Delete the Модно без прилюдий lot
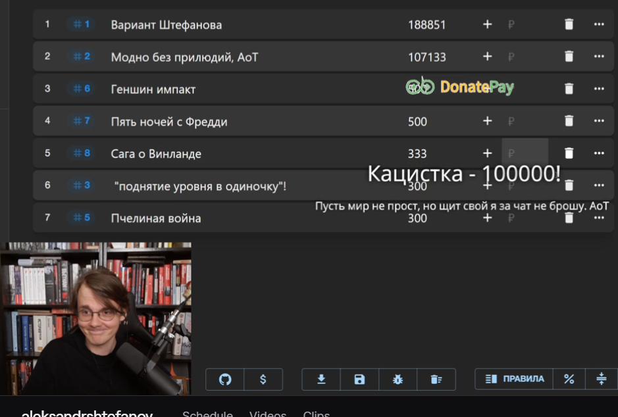Image resolution: width=618 pixels, height=417 pixels. click(569, 57)
